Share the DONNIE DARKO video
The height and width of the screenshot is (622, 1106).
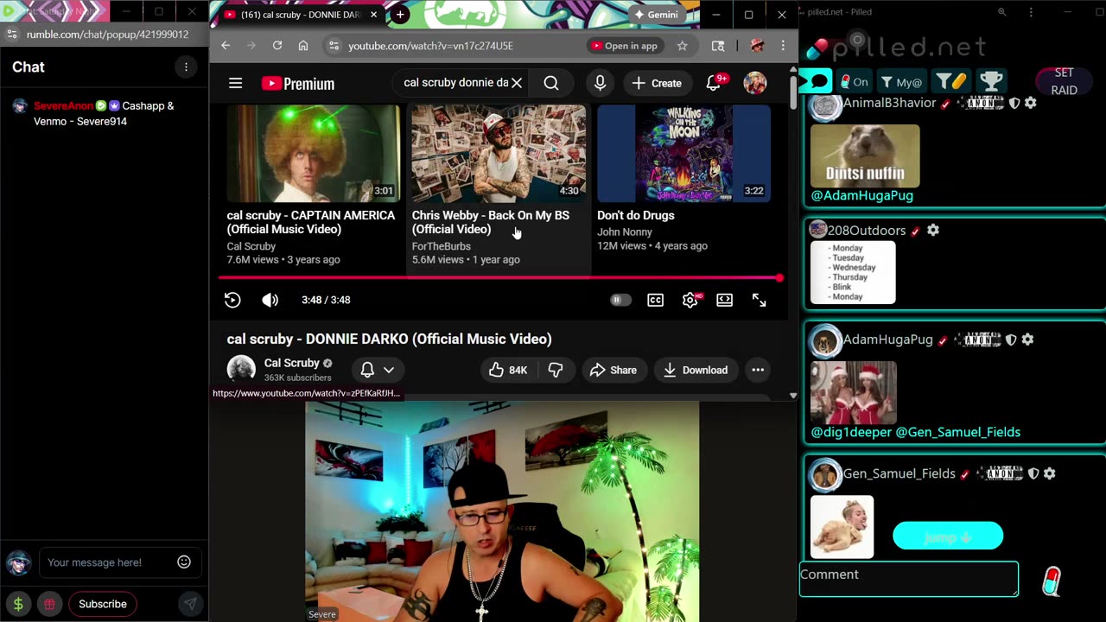tap(613, 370)
